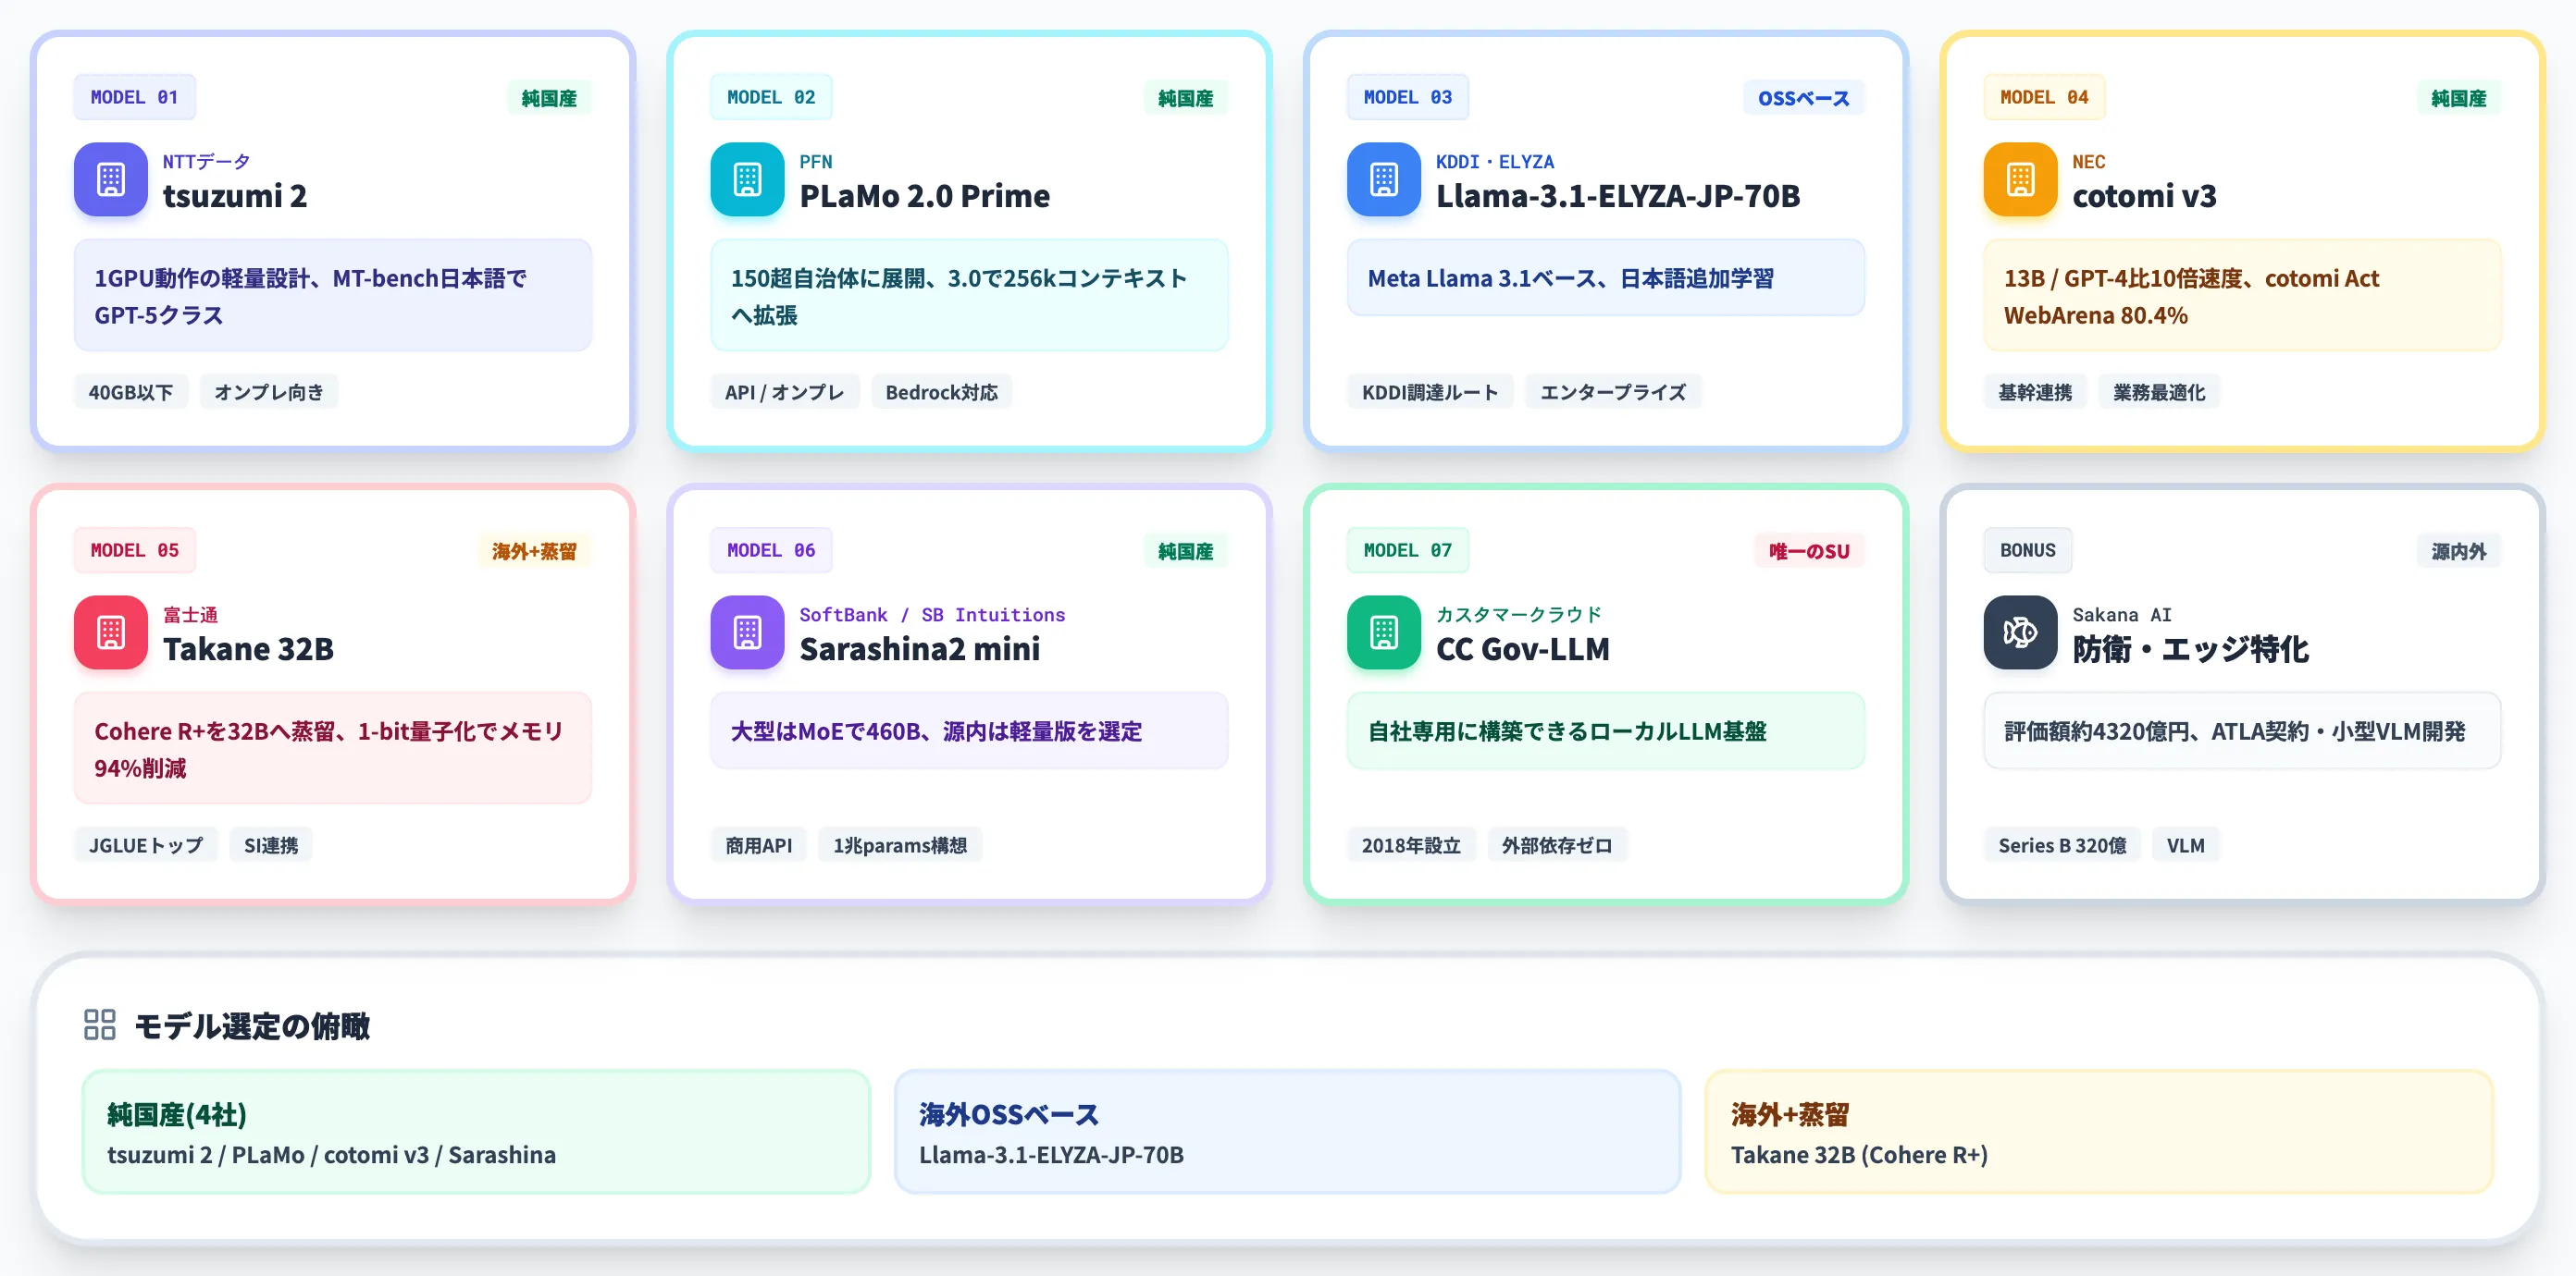Click the 業務最適化 chip
This screenshot has width=2576, height=1276.
(x=2159, y=392)
